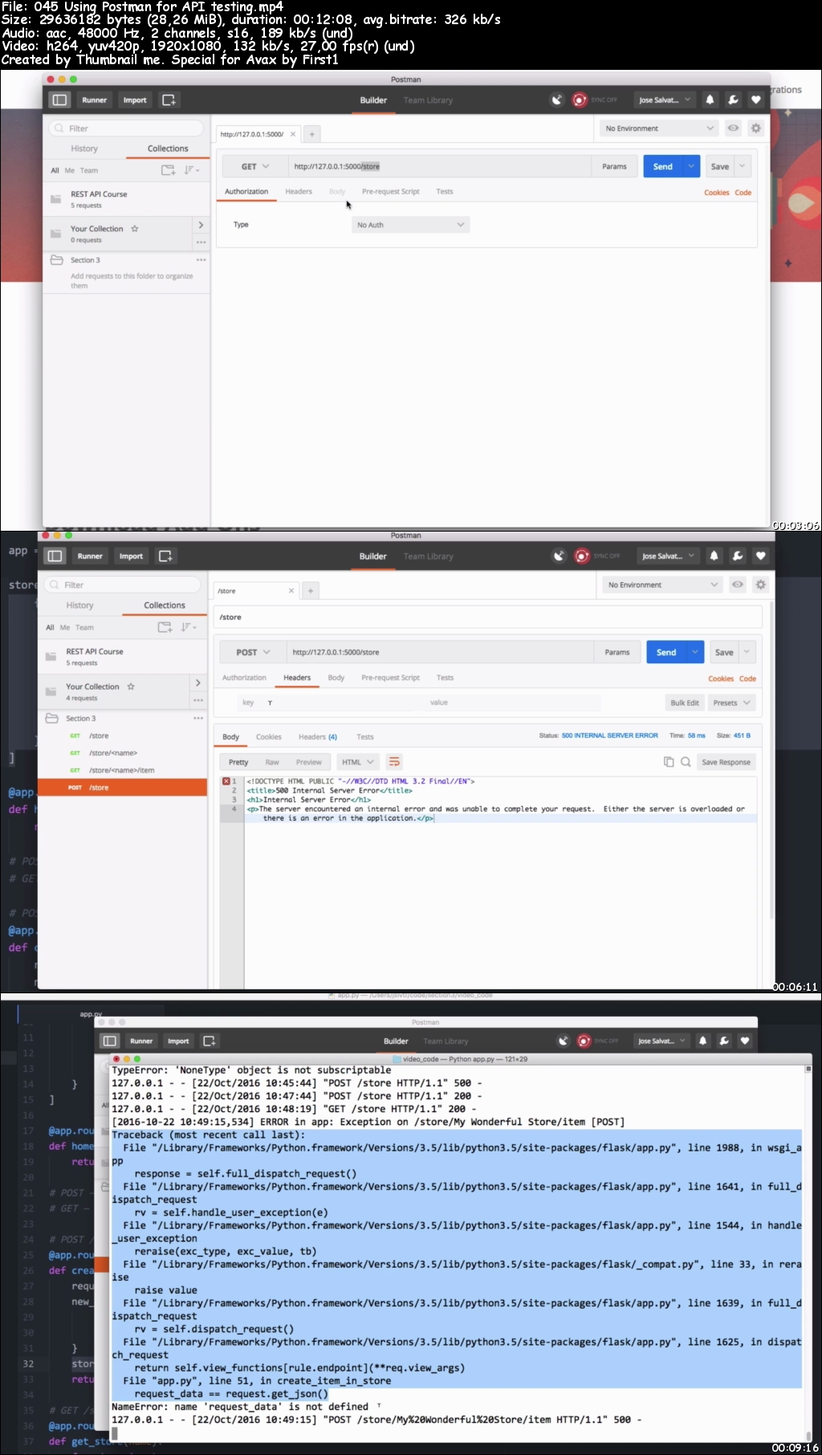Toggle environment quick-look eye in GET request window

(x=733, y=128)
